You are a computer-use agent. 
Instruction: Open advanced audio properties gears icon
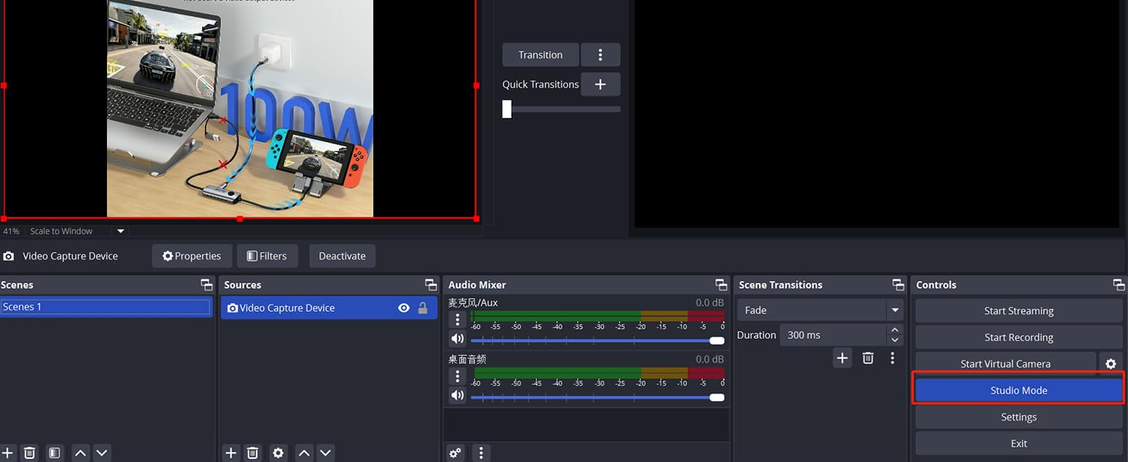(x=455, y=453)
